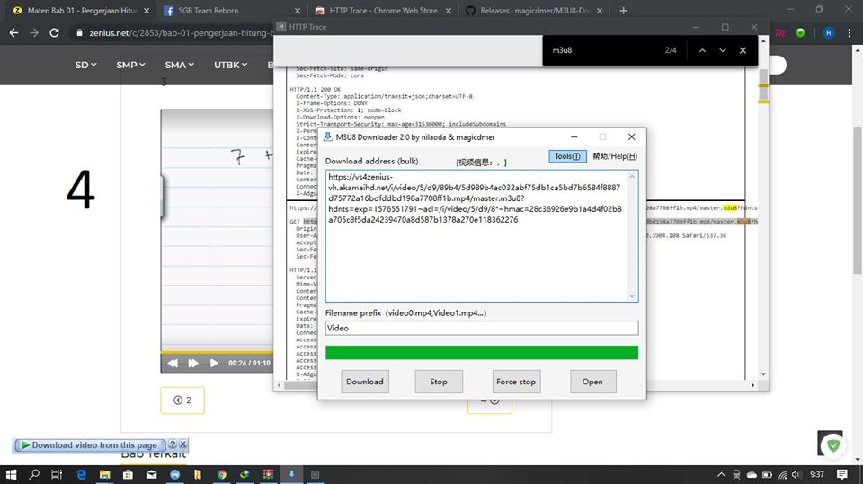Click the HTTP Trace scroll-down arrow

click(x=763, y=374)
